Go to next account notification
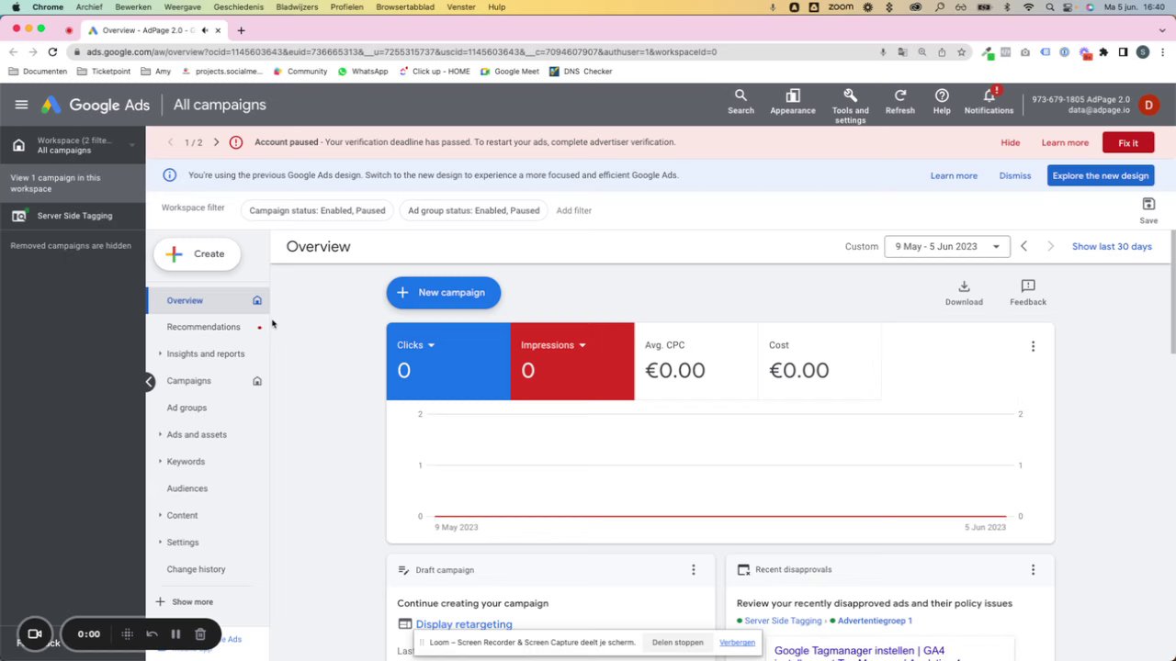The image size is (1176, 661). (216, 142)
